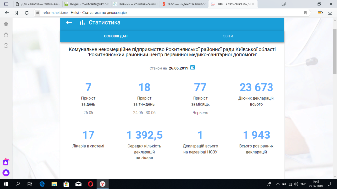Switch to the ЗВІТИ tab

228,36
